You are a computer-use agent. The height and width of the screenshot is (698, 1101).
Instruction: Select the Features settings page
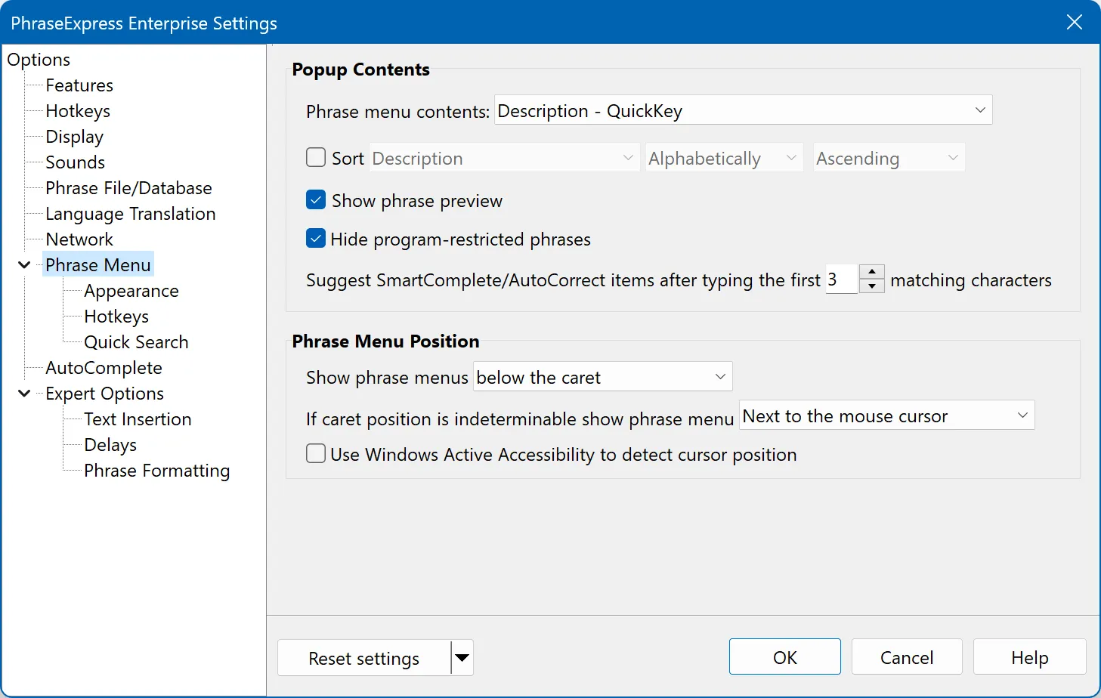(79, 85)
